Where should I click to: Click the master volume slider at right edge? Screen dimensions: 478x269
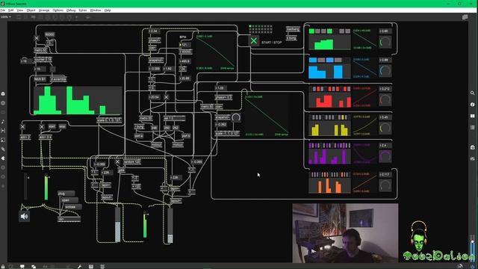point(473,249)
